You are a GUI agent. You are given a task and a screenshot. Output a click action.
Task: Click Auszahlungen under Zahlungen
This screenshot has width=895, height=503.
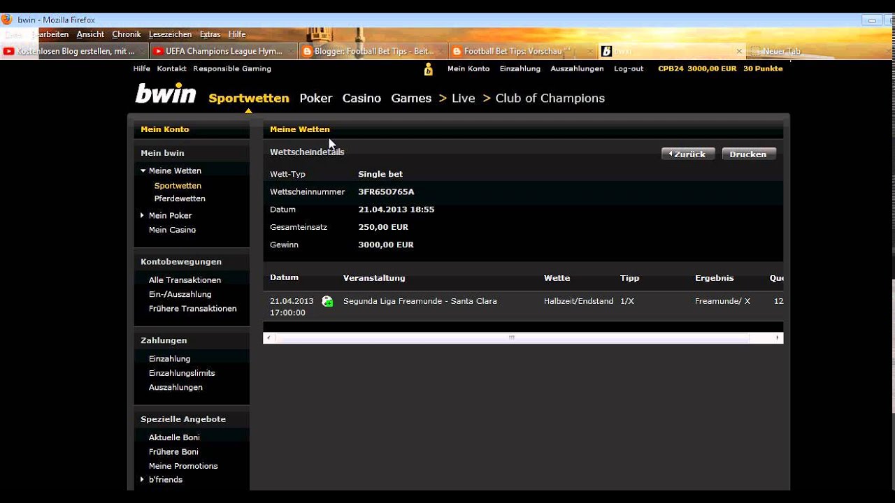(x=176, y=387)
